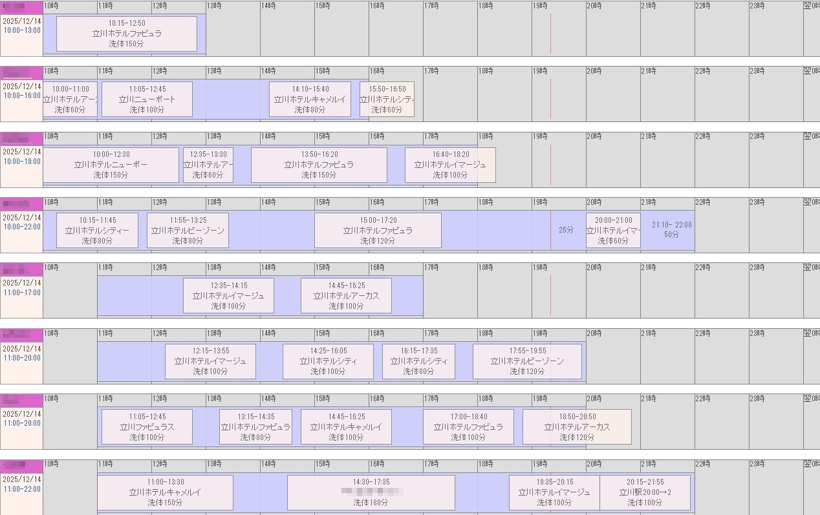Viewport: 820px width, 515px height.
Task: Open the 11:05-12:45 立川ファビュラス reservation
Action: tap(147, 427)
